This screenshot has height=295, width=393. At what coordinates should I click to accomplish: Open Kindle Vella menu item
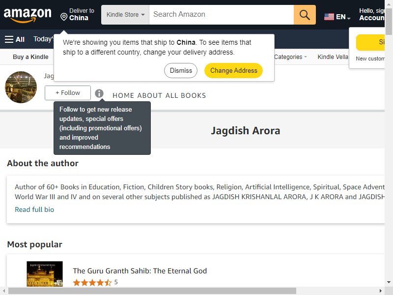click(x=333, y=57)
